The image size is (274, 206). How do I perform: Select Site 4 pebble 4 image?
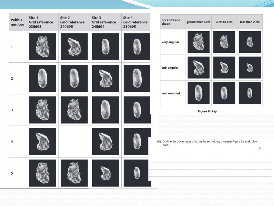tap(137, 141)
